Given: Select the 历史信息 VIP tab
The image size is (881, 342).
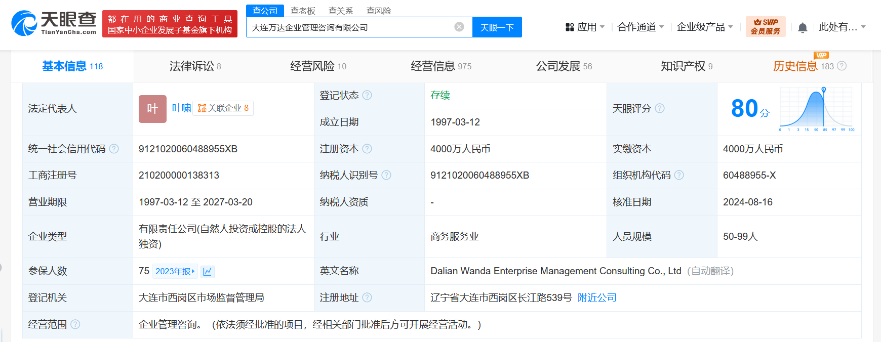Looking at the screenshot, I should (x=803, y=66).
